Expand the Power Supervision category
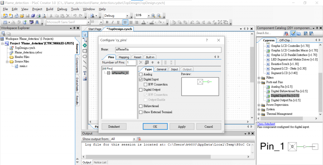323x165 pixels. point(259,105)
